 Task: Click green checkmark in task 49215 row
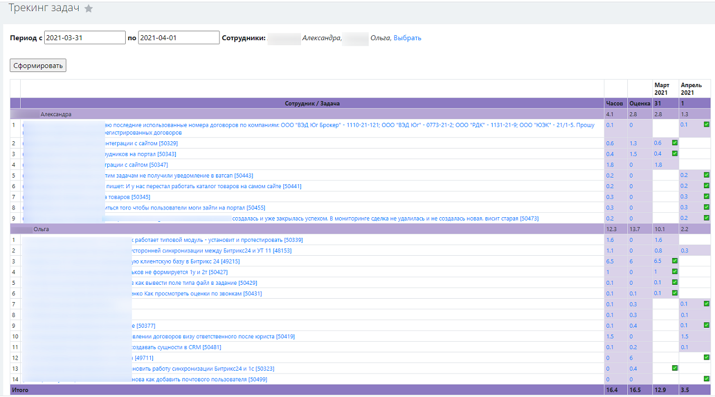tap(675, 261)
